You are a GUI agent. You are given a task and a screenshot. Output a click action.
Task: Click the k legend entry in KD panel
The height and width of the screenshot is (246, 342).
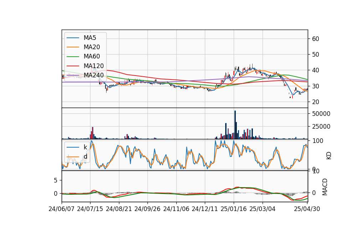point(77,147)
